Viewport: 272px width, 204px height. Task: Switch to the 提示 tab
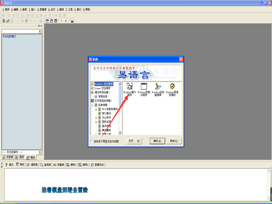9,165
